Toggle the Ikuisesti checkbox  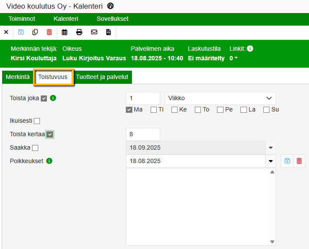tap(37, 121)
